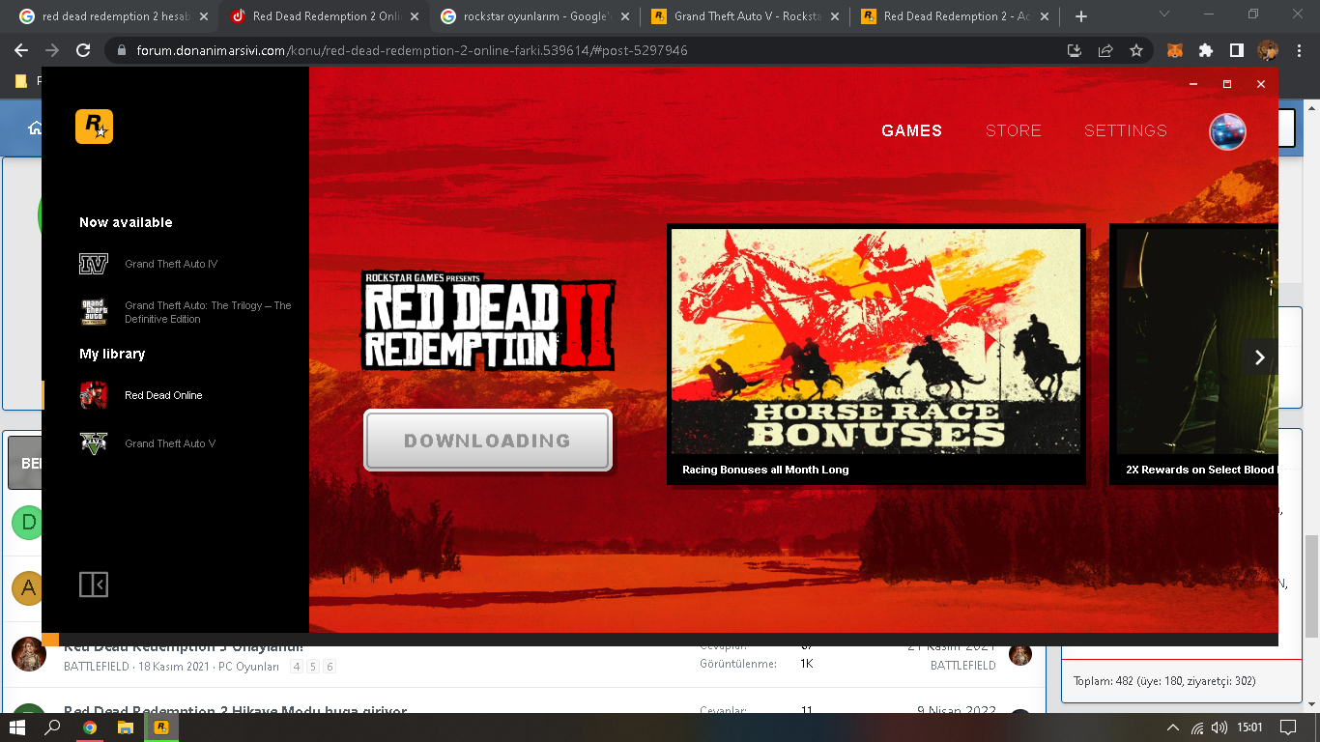The height and width of the screenshot is (742, 1320).
Task: Click the share icon in the address bar
Action: pos(1105,50)
